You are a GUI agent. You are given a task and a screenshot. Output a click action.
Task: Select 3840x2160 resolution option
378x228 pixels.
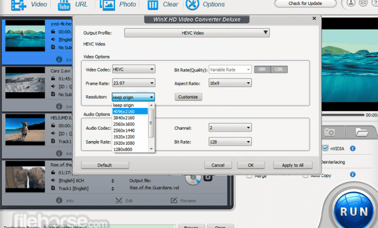[130, 118]
